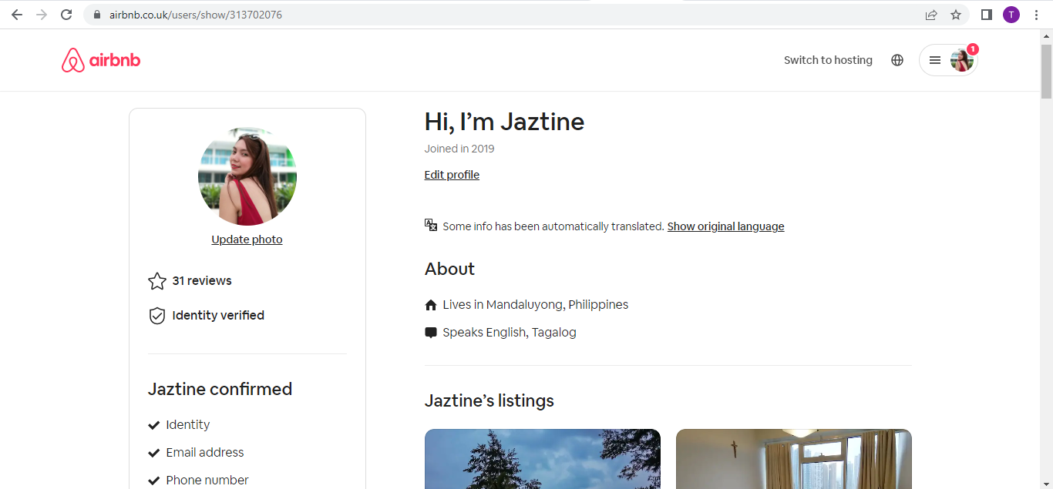Click Speaks English, Tagalog text
This screenshot has width=1053, height=489.
pos(510,333)
